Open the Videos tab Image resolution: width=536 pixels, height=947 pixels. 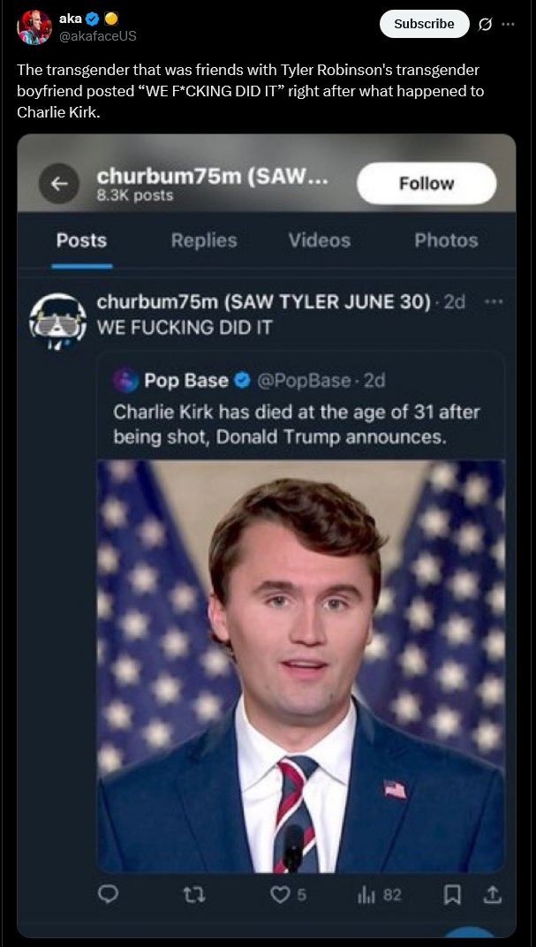click(319, 240)
